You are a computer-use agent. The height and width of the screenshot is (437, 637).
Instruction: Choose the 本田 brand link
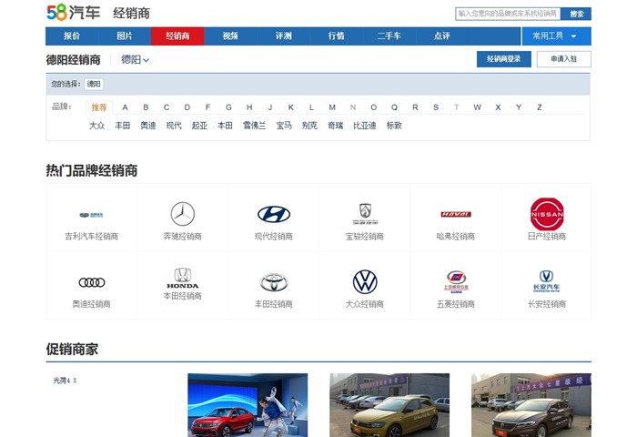[225, 126]
